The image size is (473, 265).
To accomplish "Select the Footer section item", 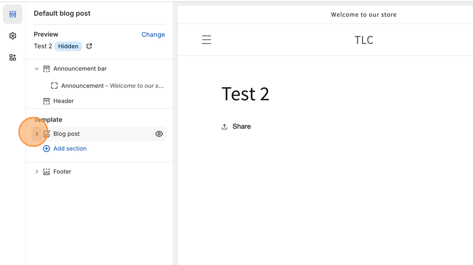I will 62,172.
